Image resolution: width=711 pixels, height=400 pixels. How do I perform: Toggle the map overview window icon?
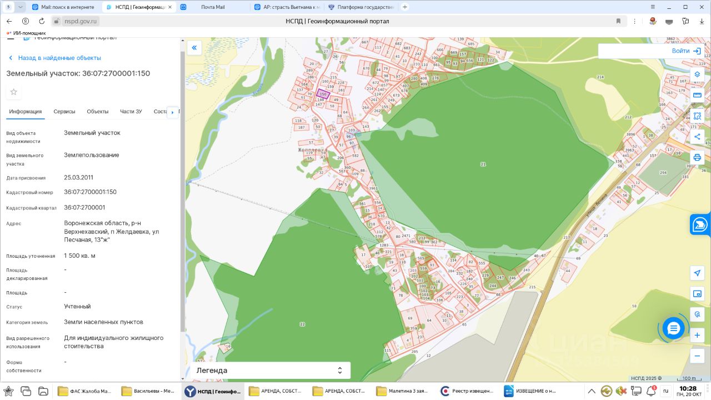pyautogui.click(x=697, y=293)
